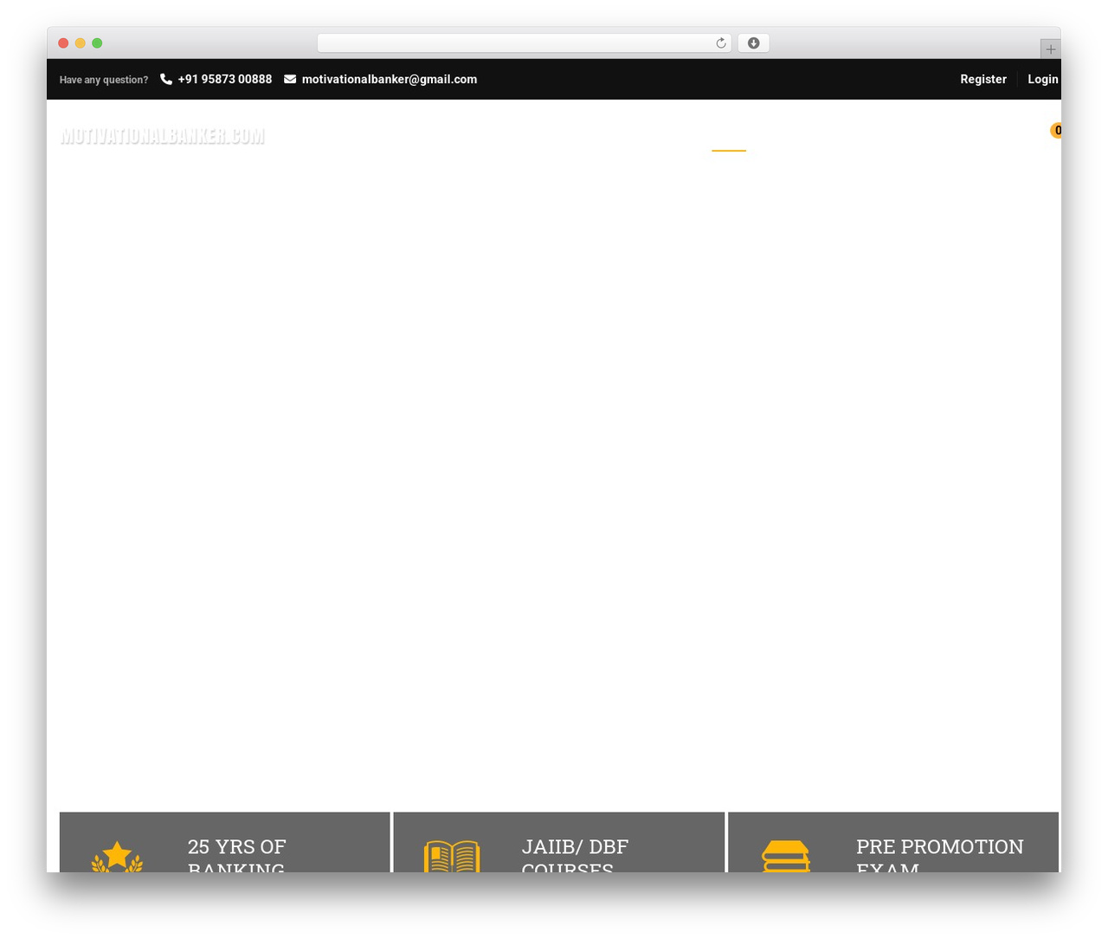The width and height of the screenshot is (1108, 939).
Task: Email motivationalbanker@gmail.com
Action: coord(390,79)
